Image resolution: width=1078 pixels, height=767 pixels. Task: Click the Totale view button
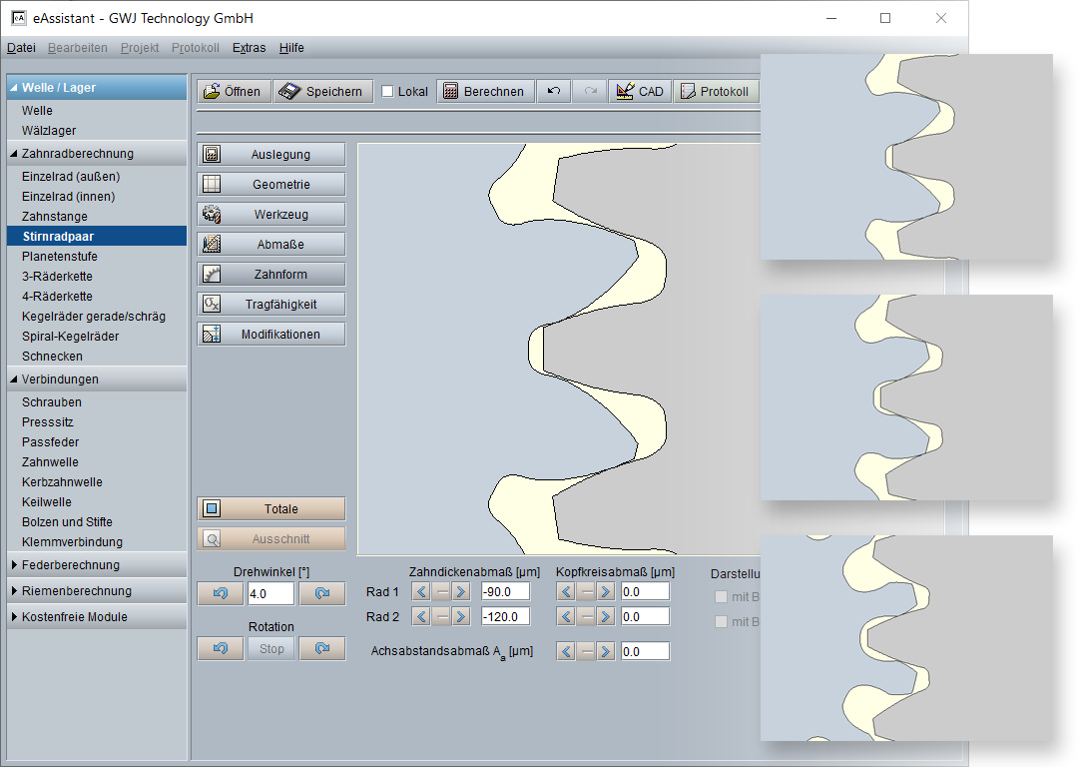pyautogui.click(x=271, y=509)
